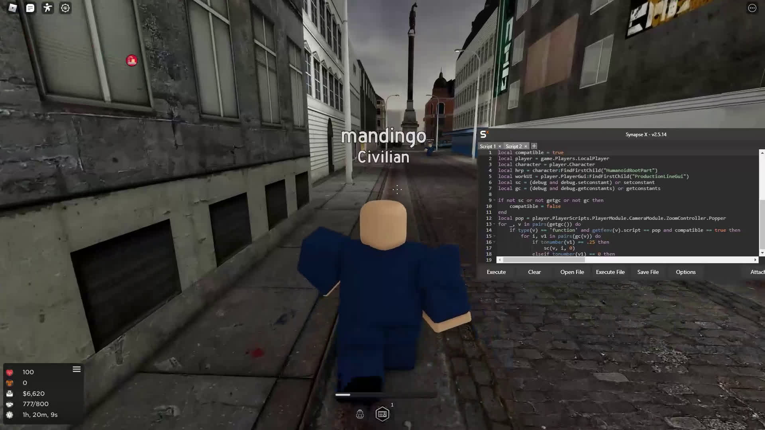Click the hamburger menu icon bottom left

(x=77, y=369)
